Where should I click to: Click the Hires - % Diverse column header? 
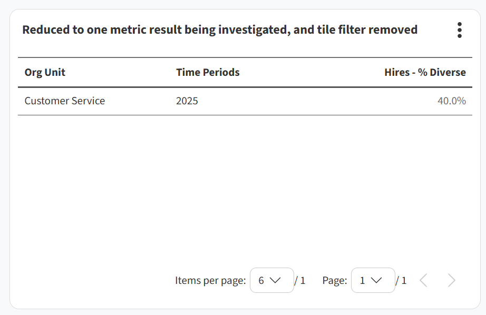click(x=425, y=73)
